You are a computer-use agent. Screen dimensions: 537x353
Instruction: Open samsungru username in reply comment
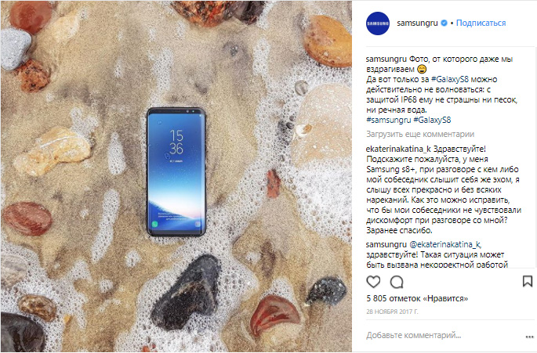coord(386,244)
